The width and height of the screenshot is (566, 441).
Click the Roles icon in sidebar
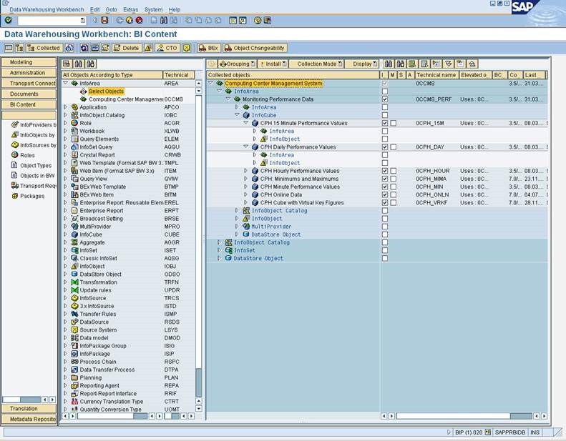coord(14,155)
